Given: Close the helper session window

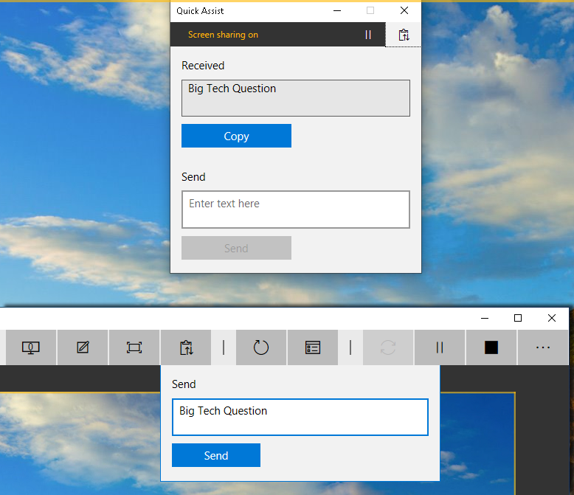Looking at the screenshot, I should (x=552, y=318).
